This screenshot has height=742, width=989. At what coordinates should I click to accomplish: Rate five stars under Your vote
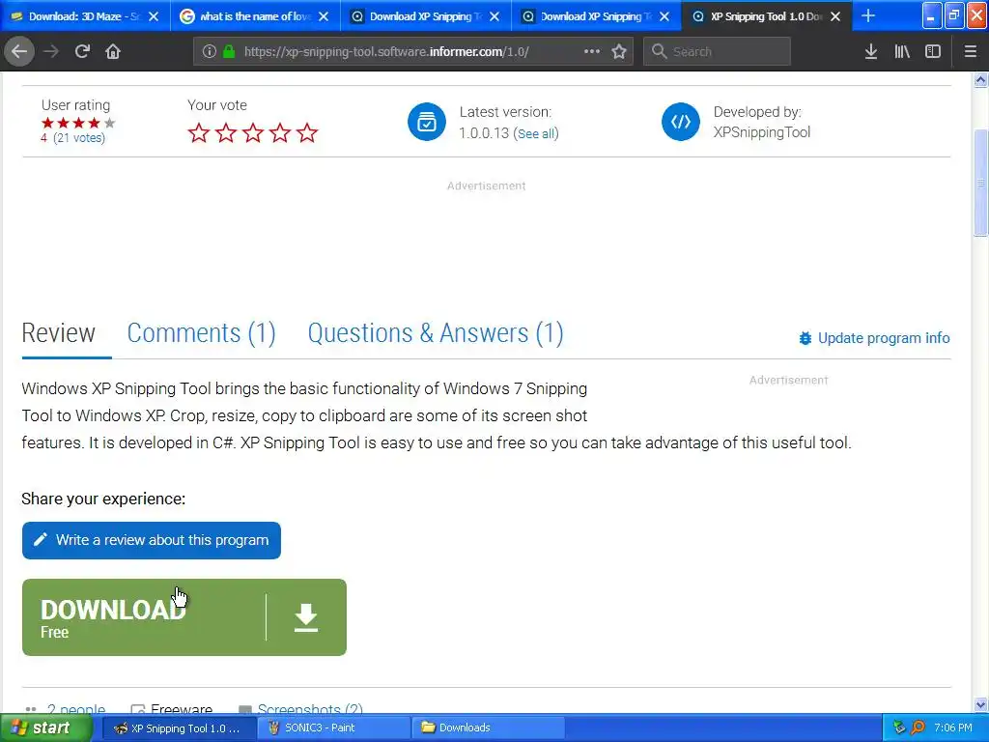tap(307, 132)
